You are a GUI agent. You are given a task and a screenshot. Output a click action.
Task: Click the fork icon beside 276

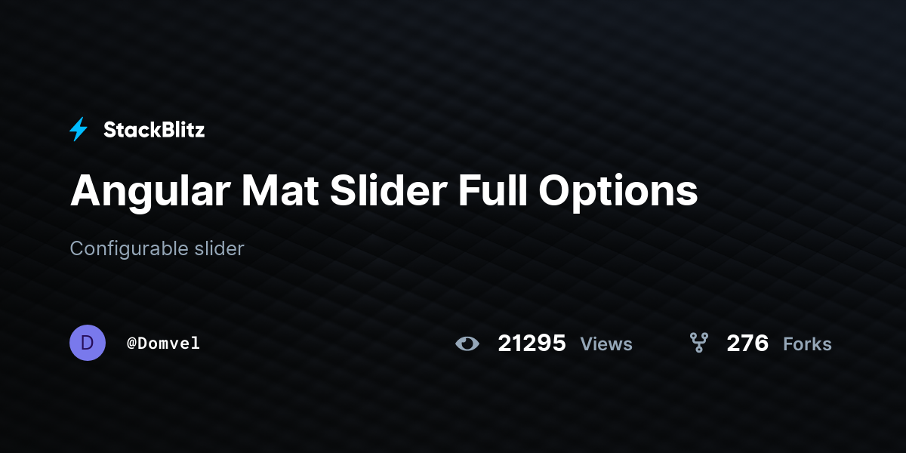pos(699,343)
